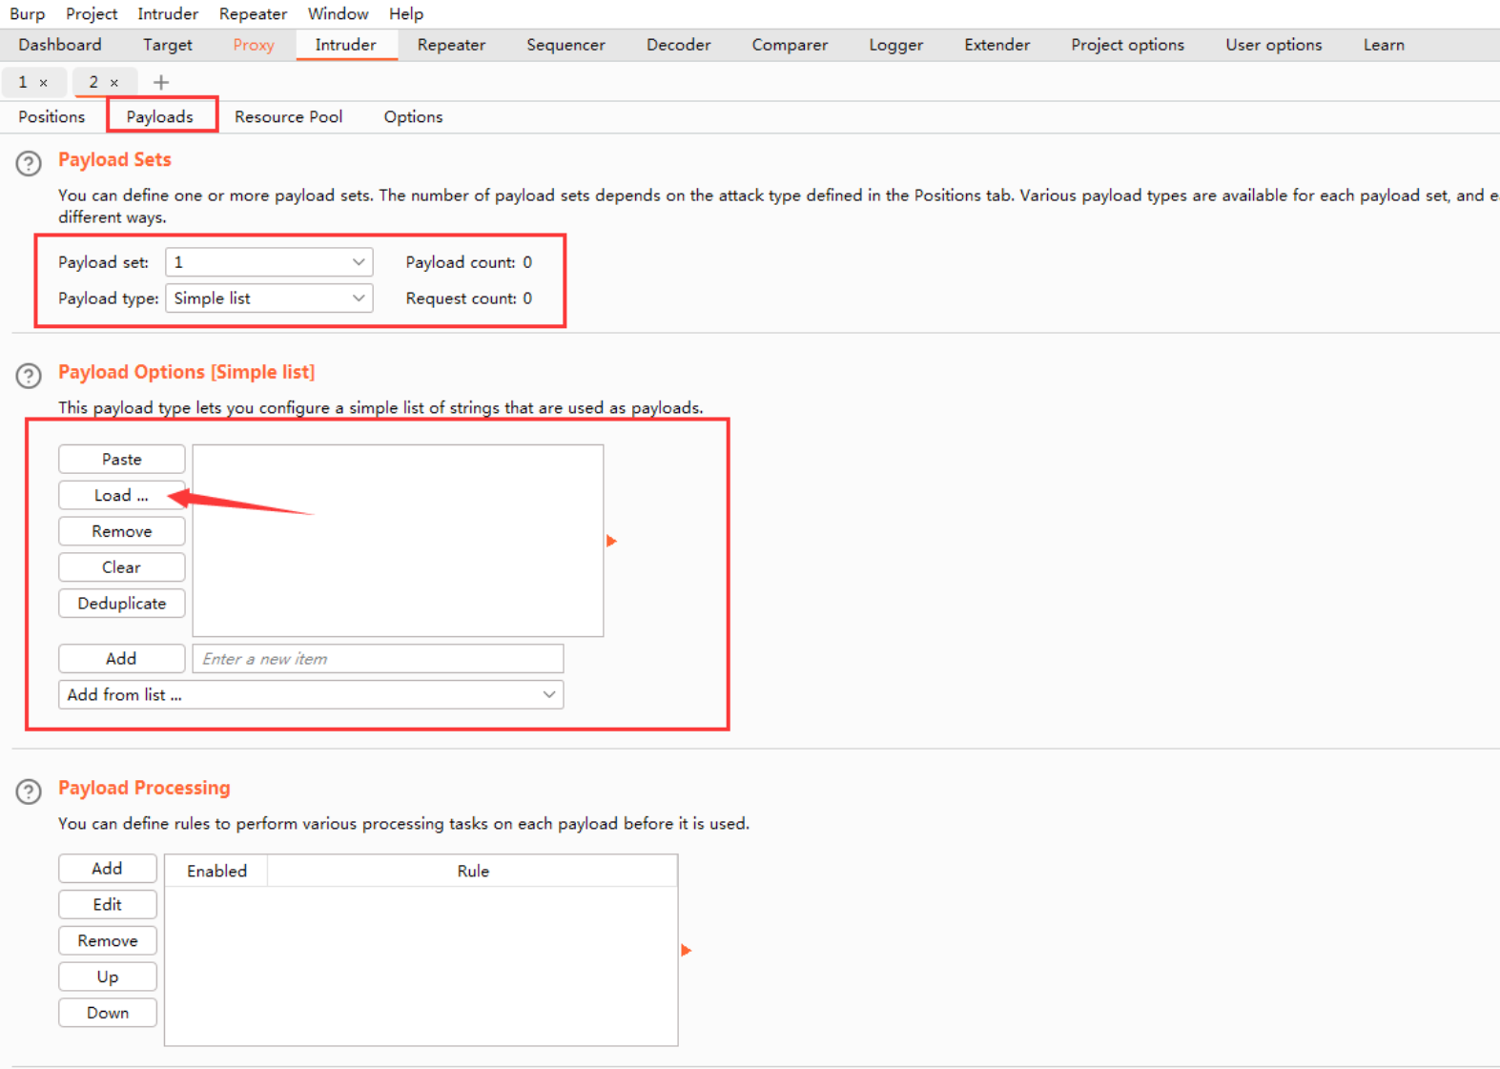
Task: Click the Clear button
Action: 122,567
